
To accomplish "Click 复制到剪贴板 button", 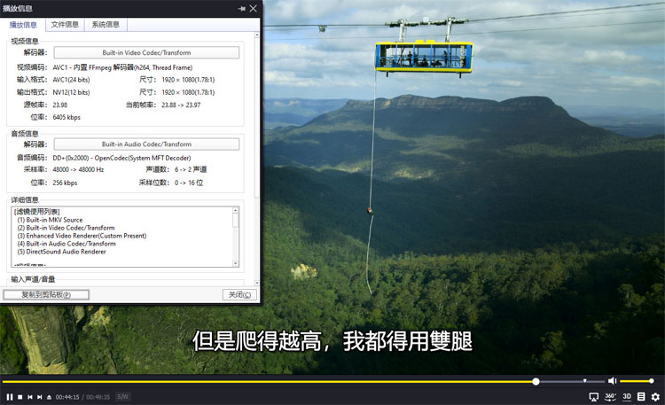I will click(46, 294).
